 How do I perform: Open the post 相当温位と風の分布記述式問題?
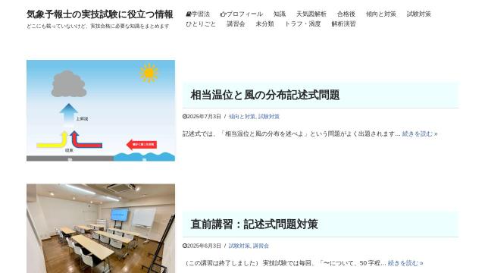265,95
